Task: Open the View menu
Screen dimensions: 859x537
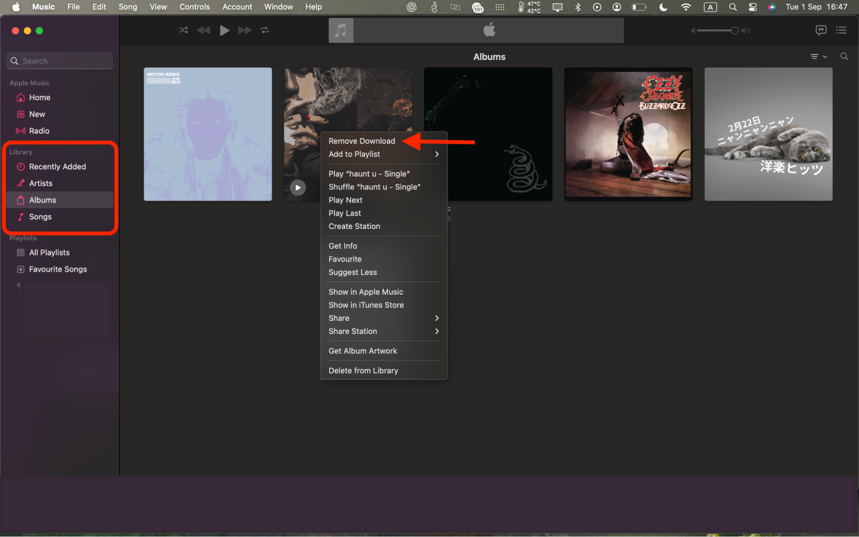Action: tap(158, 7)
